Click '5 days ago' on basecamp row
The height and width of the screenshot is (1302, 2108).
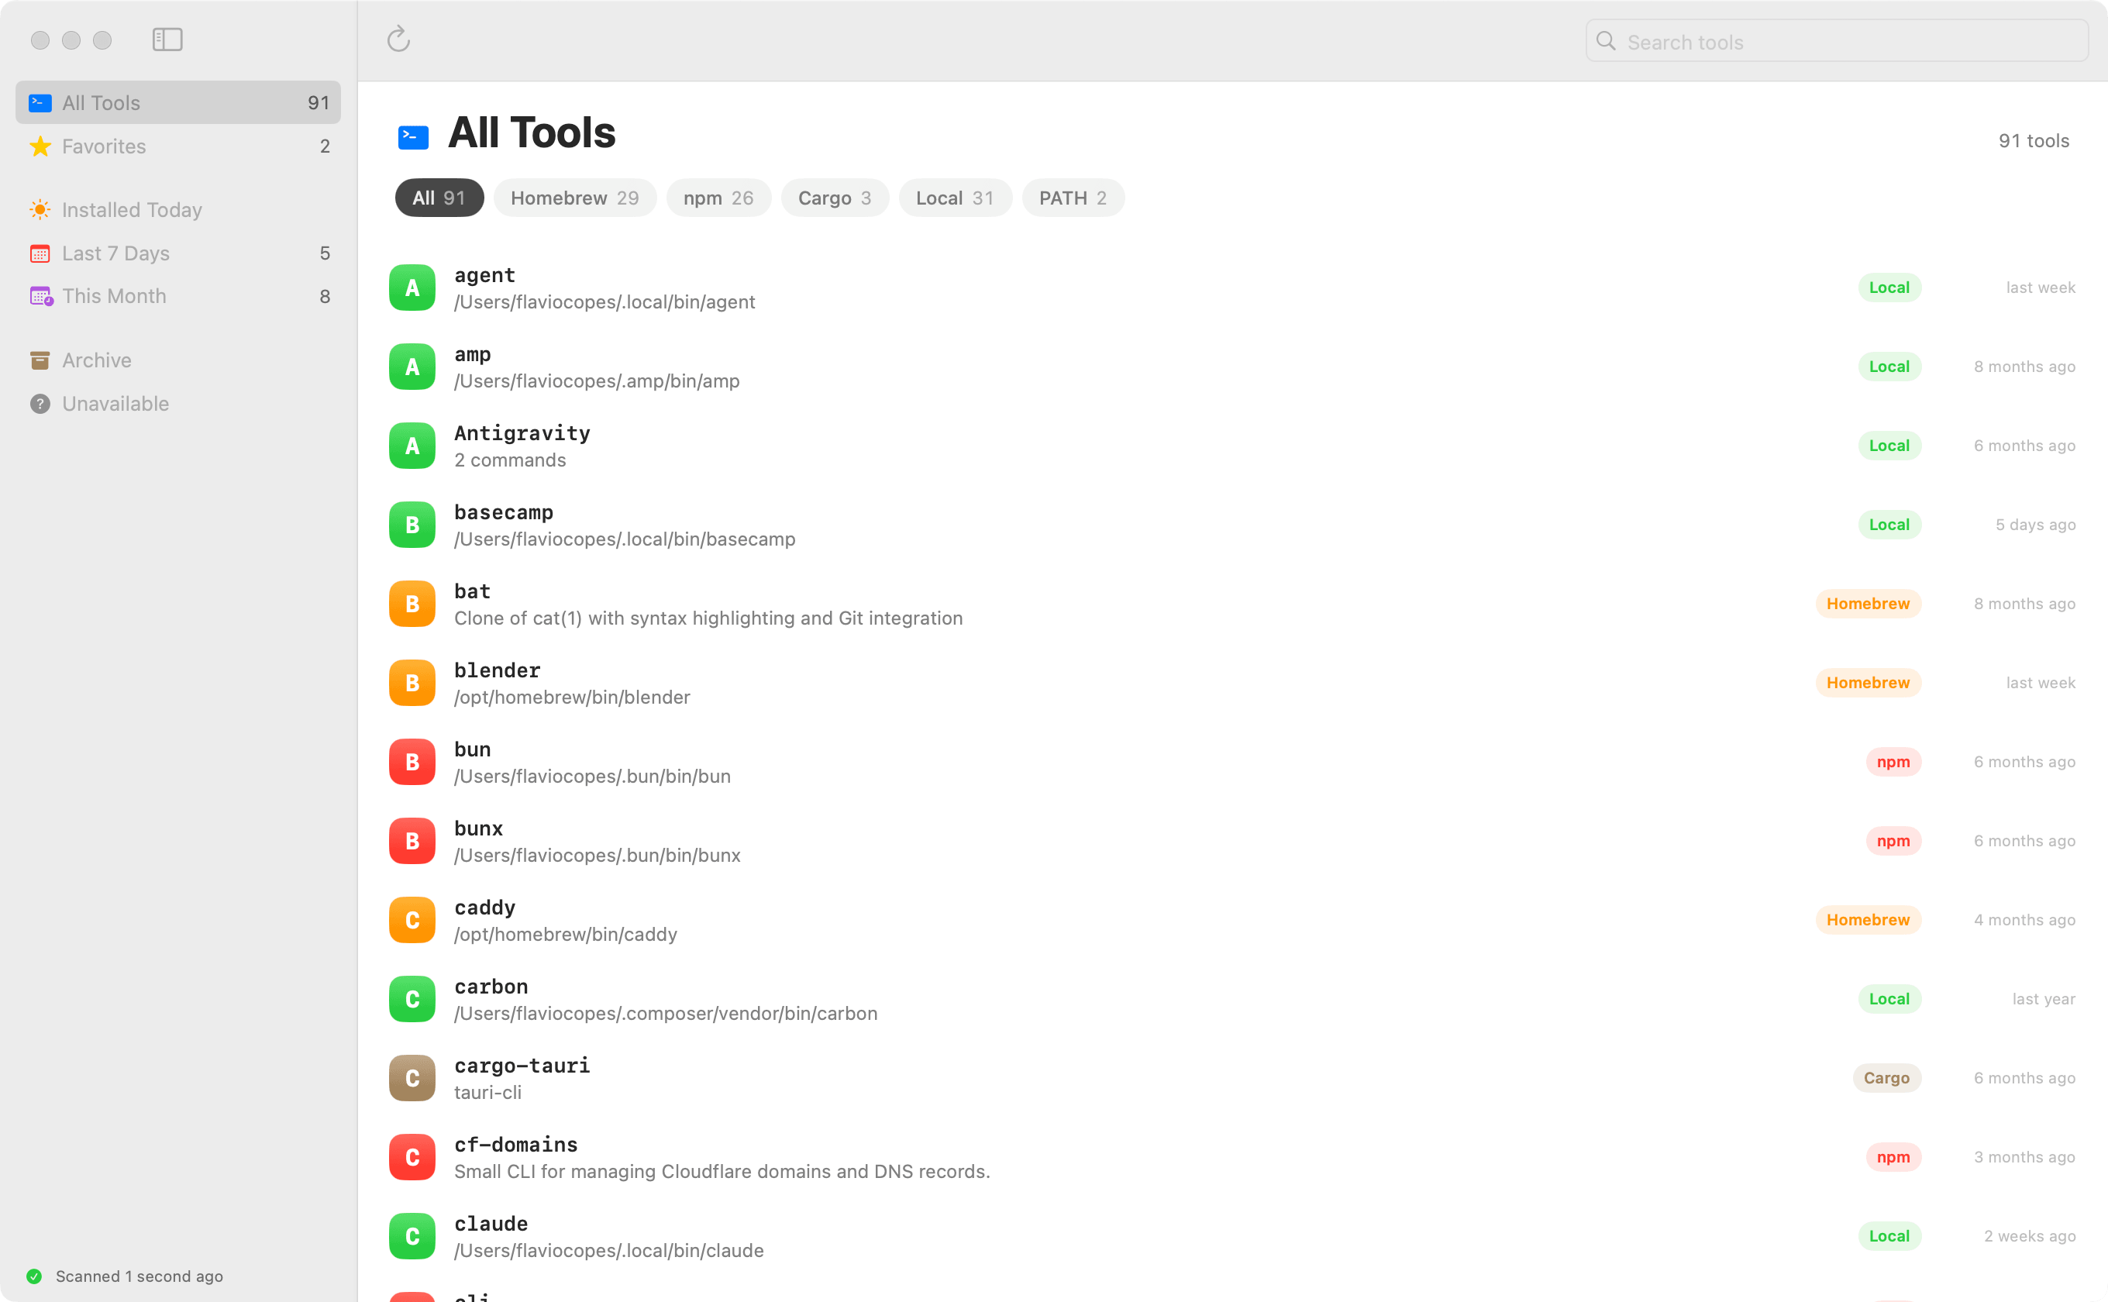tap(2036, 525)
